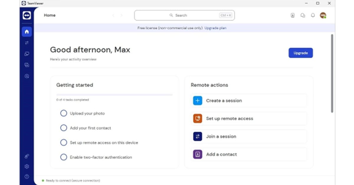Click the vertical scrollbar of the Home page
Screen dimensions: 354x185
(x=332, y=73)
